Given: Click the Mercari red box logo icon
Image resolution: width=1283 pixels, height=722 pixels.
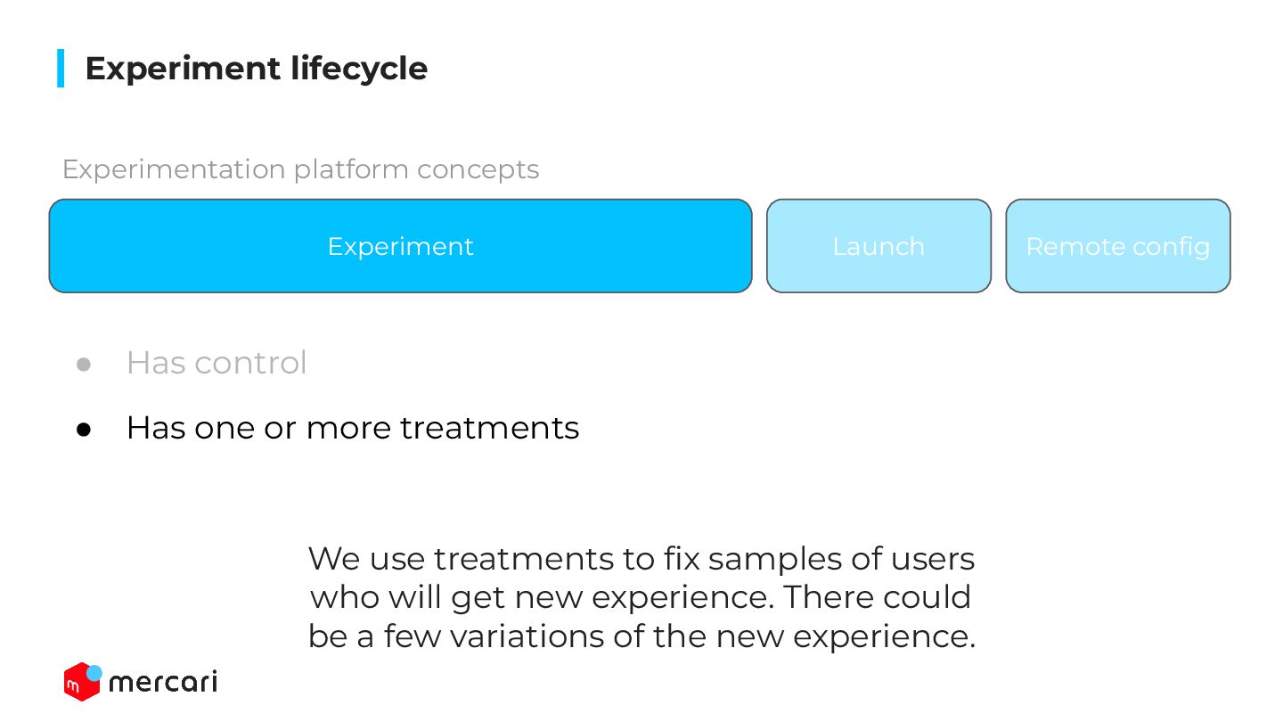Looking at the screenshot, I should pos(83,682).
